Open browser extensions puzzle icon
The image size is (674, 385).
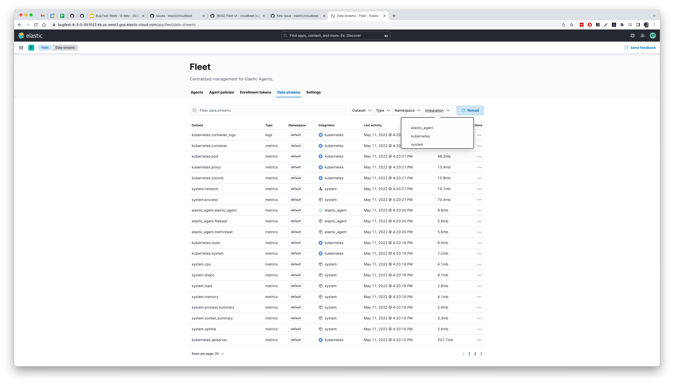(622, 25)
